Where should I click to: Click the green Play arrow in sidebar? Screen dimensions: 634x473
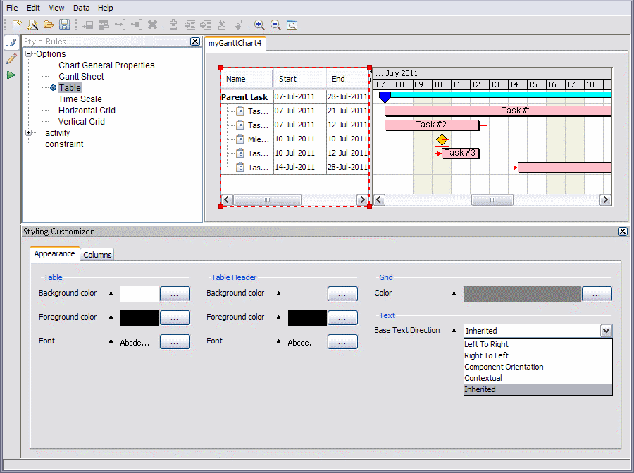[x=11, y=75]
